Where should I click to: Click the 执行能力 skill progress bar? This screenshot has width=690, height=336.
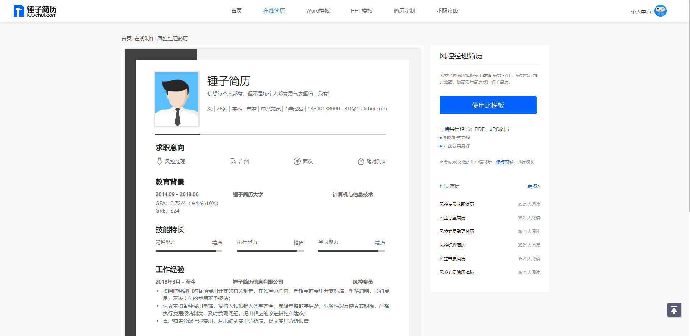point(270,251)
